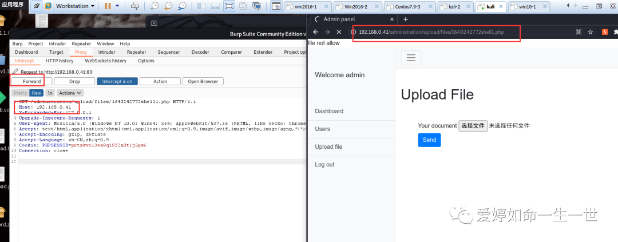Switch to the Decoder tab
Viewport: 618px width, 242px height.
[200, 52]
